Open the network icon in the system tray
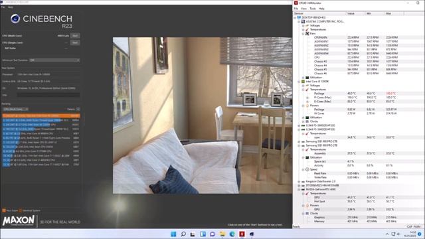The width and height of the screenshot is (425, 239). (393, 234)
